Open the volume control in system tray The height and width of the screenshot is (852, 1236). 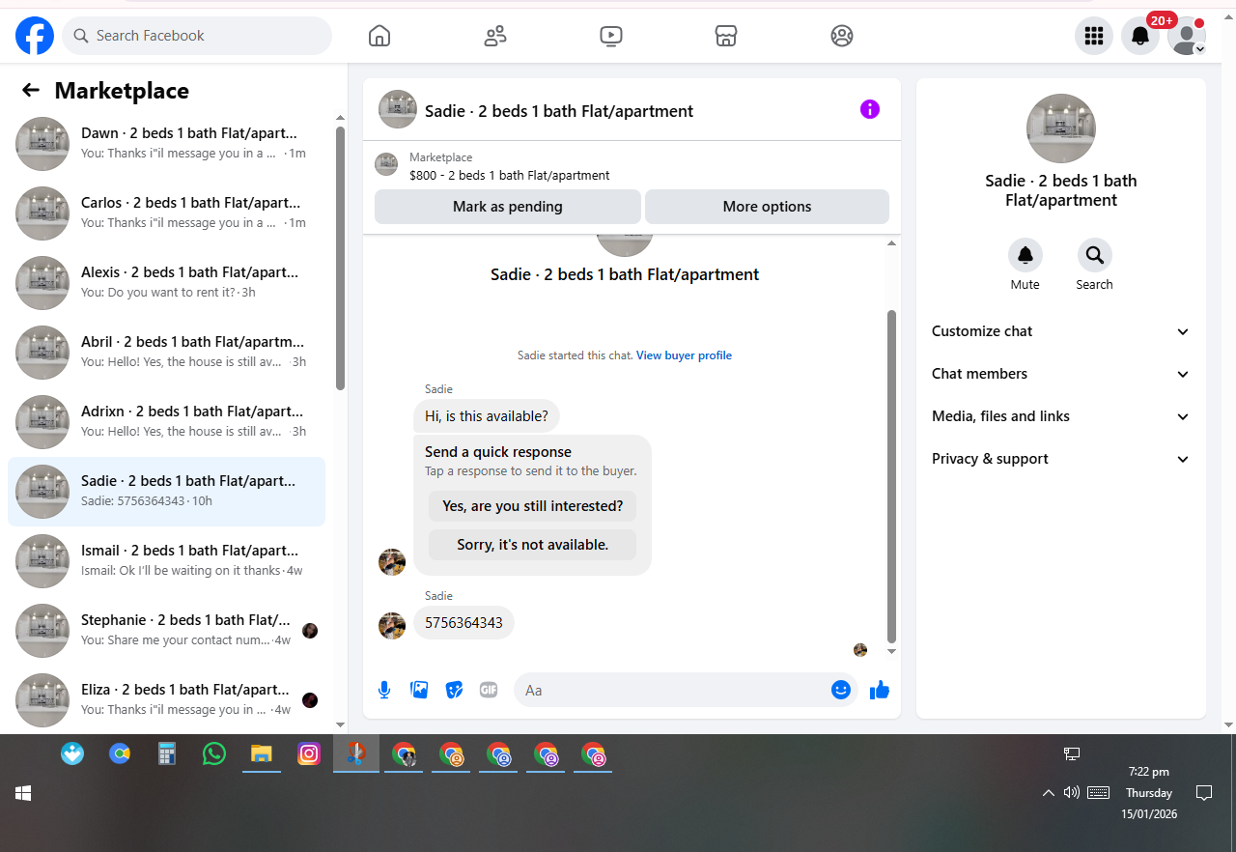1071,793
